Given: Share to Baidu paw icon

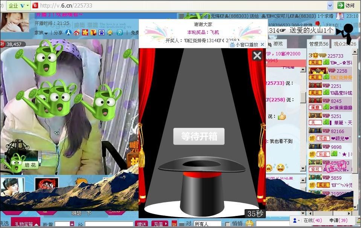Looking at the screenshot, I should (x=102, y=32).
